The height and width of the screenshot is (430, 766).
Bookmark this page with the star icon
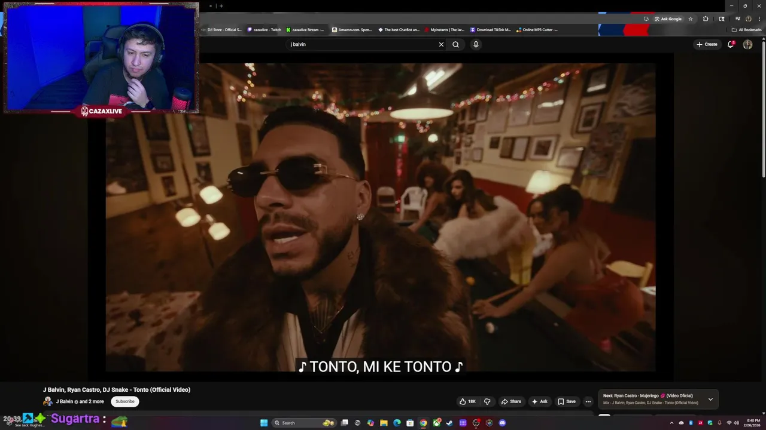691,19
